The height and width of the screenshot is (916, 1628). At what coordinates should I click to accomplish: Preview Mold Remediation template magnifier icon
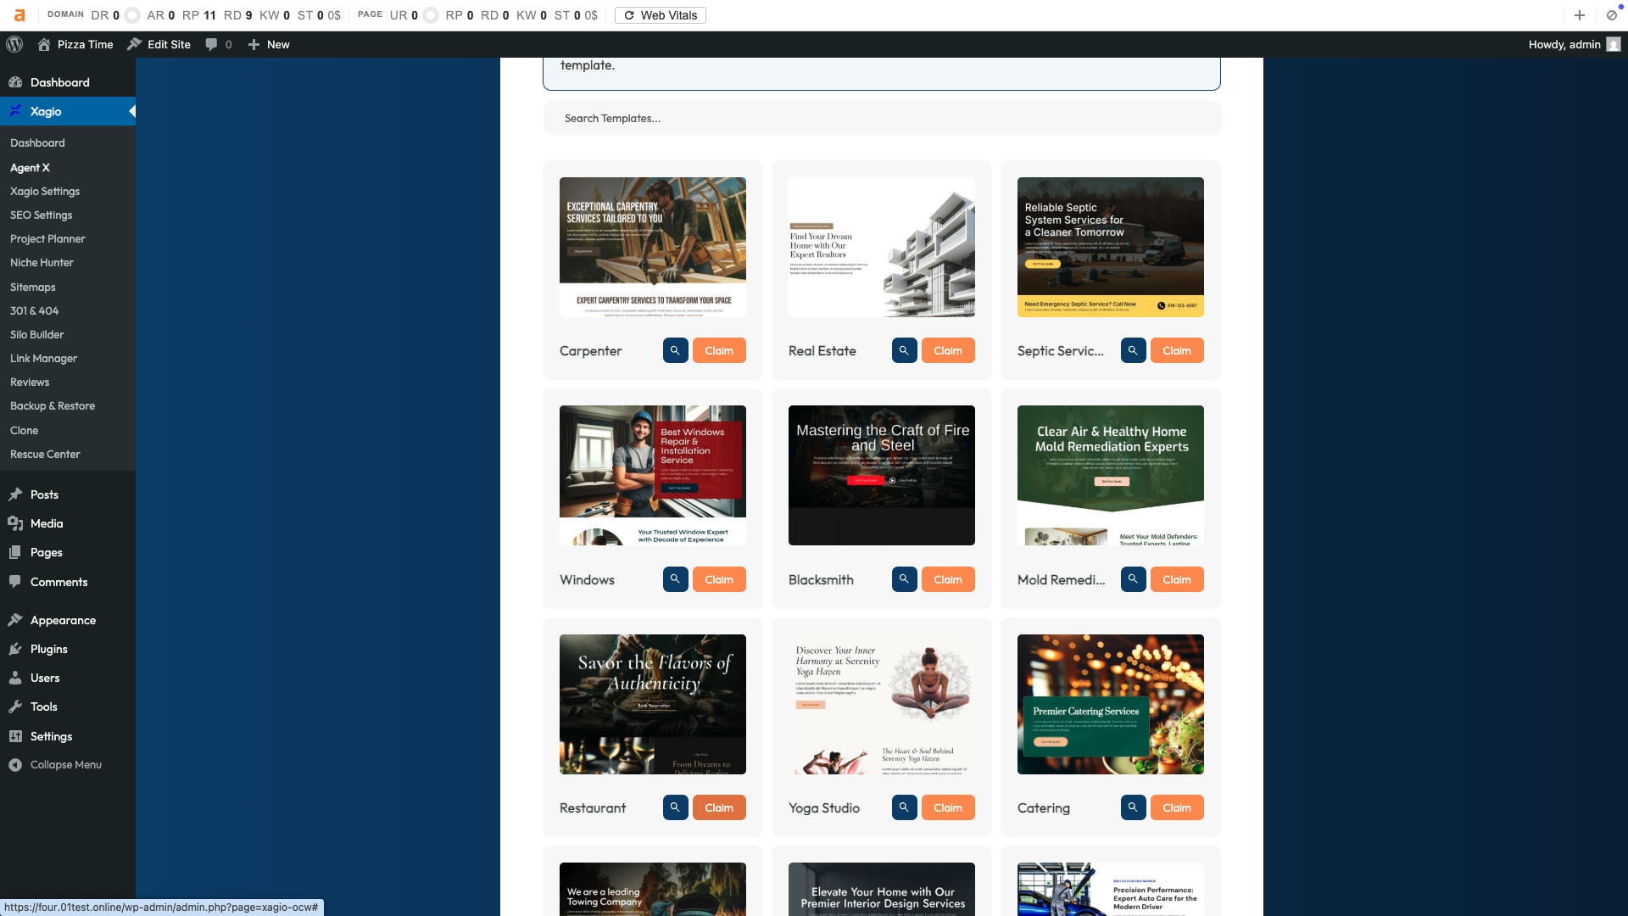pos(1133,579)
